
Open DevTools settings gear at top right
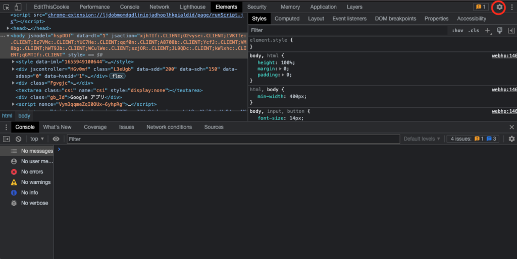click(x=499, y=7)
